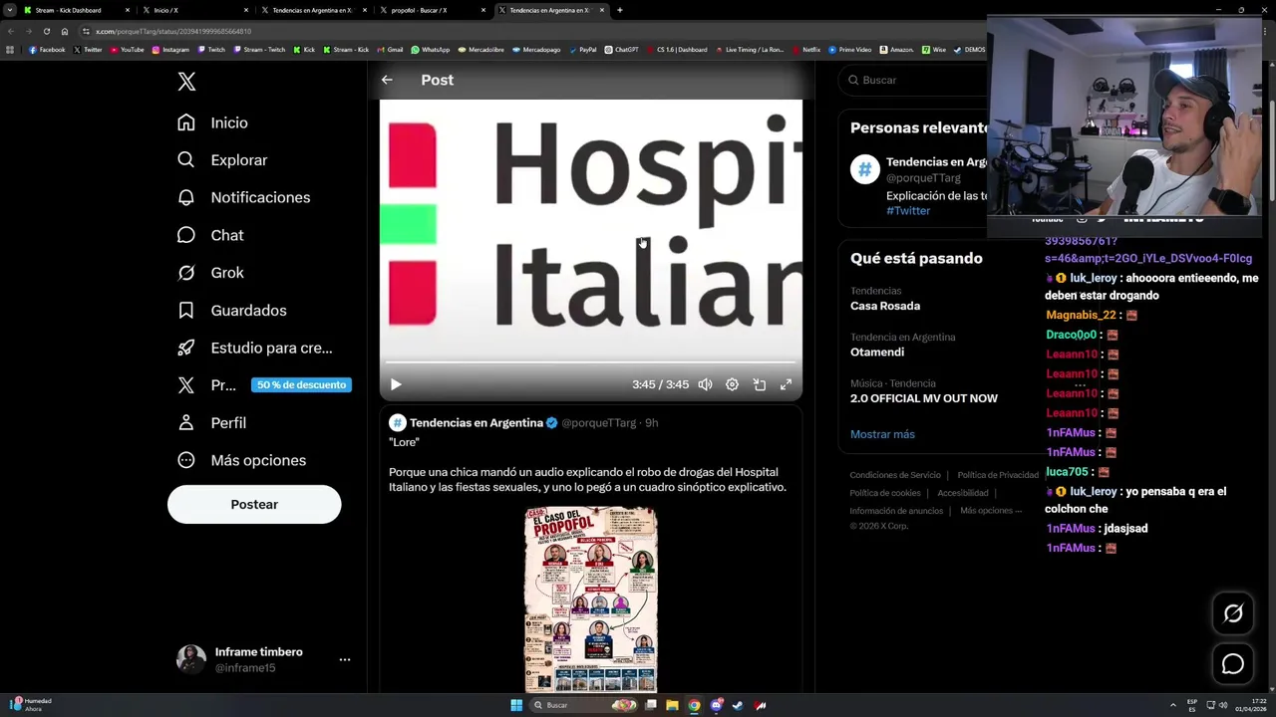Open Perfil in the sidebar
The image size is (1276, 717).
pos(211,423)
